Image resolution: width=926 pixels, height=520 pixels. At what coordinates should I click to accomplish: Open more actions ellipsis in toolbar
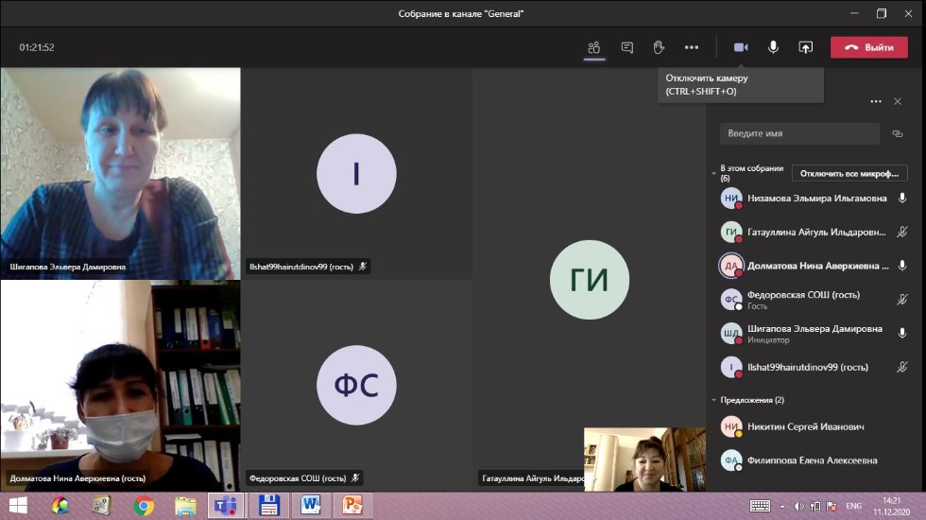click(x=692, y=47)
